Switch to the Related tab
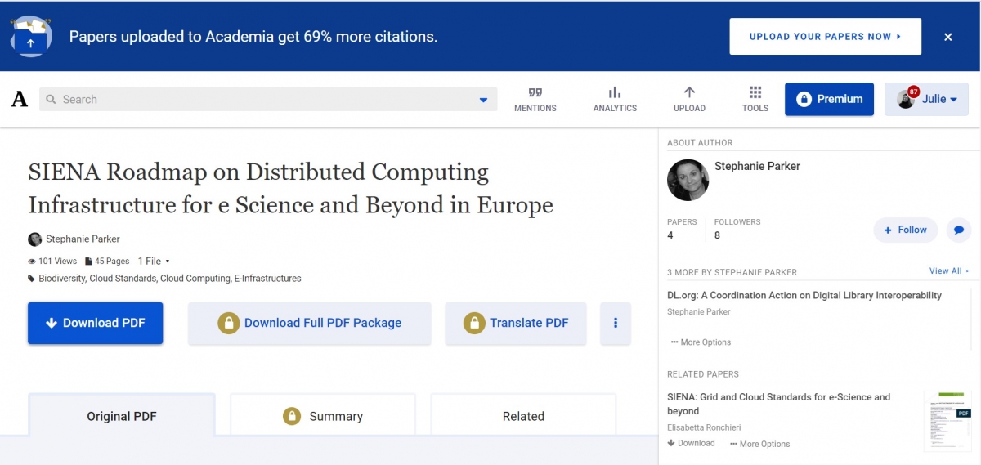Screen dimensions: 981x465 [x=523, y=416]
